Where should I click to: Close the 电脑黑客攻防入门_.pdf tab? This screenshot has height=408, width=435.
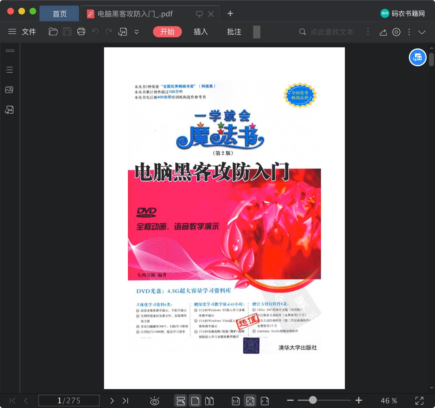[211, 14]
